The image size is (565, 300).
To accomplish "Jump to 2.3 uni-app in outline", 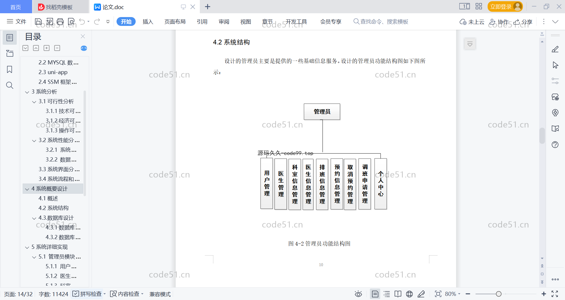I will [53, 72].
